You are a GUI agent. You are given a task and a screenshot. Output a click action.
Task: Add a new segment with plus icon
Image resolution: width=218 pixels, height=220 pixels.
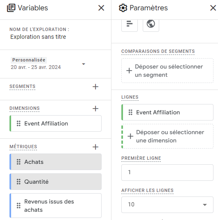click(95, 87)
